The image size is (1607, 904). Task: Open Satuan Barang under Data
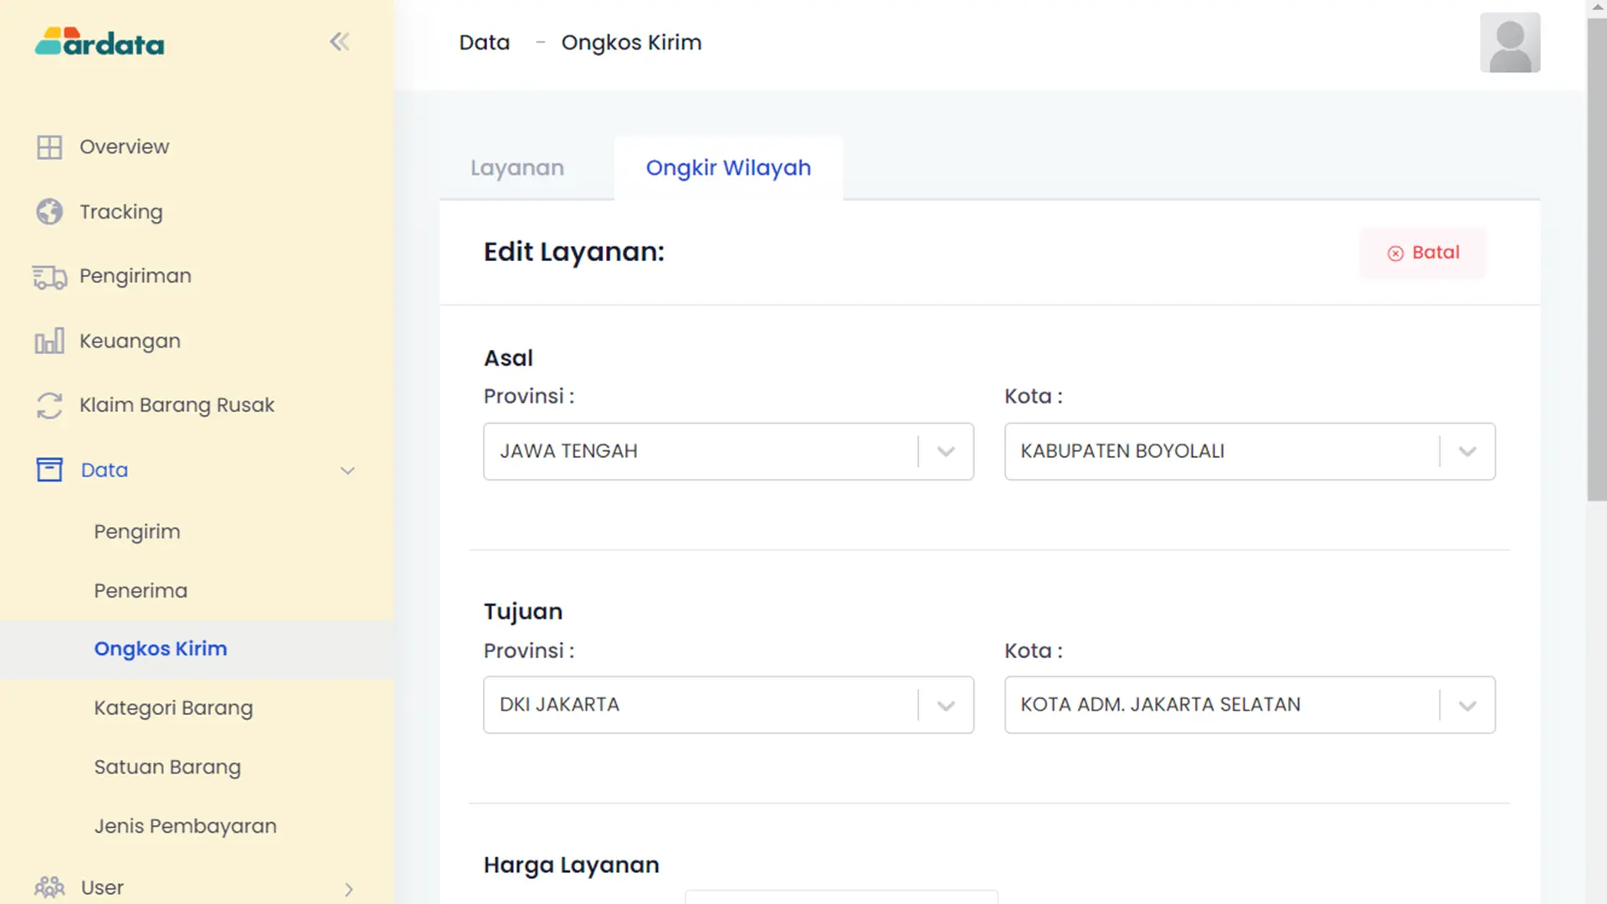[167, 768]
